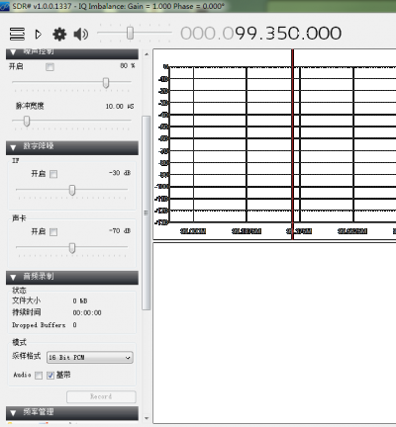Start the radio with play icon

click(39, 34)
